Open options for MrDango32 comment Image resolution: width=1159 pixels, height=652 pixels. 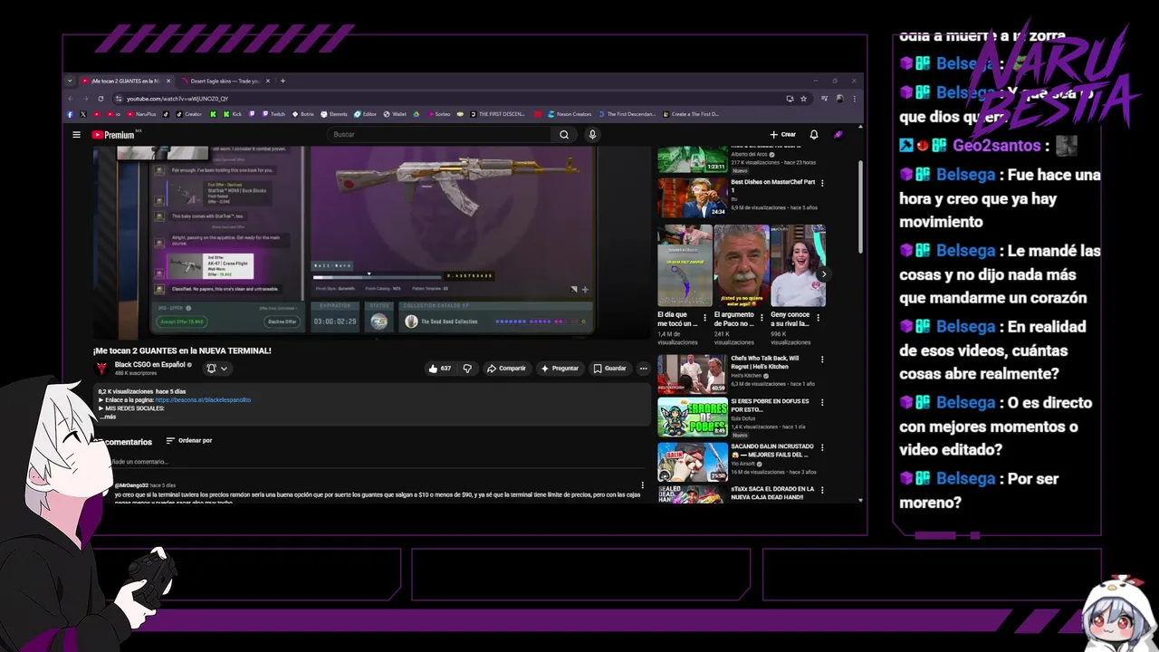click(643, 486)
